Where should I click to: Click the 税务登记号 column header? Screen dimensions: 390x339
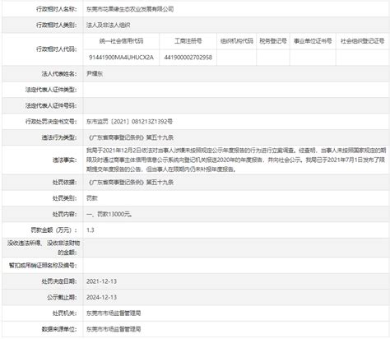click(273, 41)
